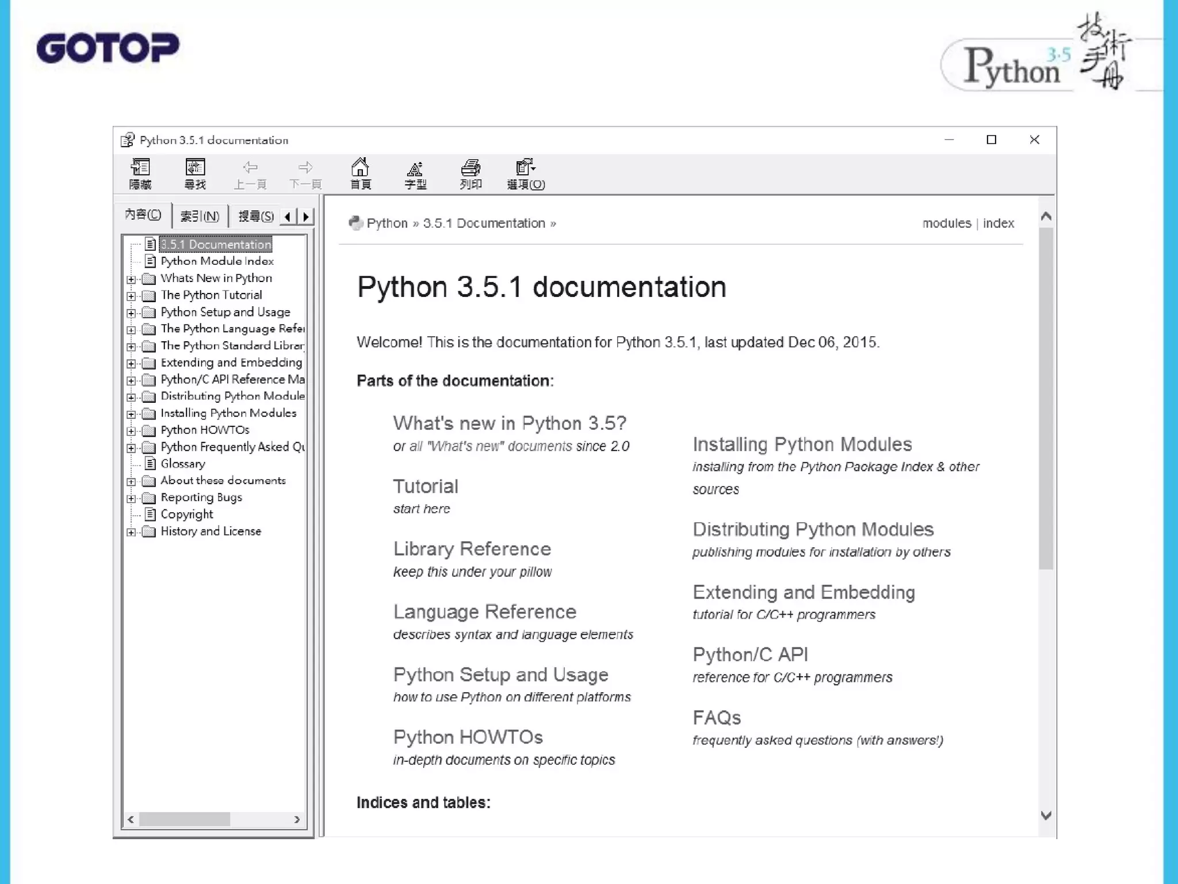Click the contents pane horizontal scrollbar thumb
This screenshot has width=1178, height=884.
coord(184,819)
